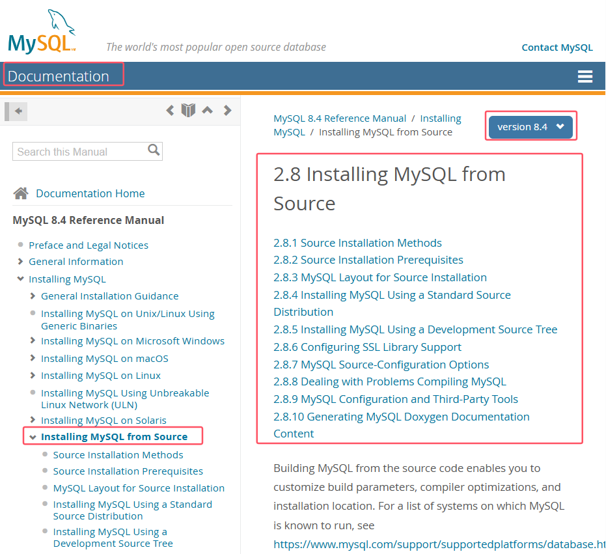Expand Installing MySQL on Microsoft Windows node
The width and height of the screenshot is (606, 554).
33,340
